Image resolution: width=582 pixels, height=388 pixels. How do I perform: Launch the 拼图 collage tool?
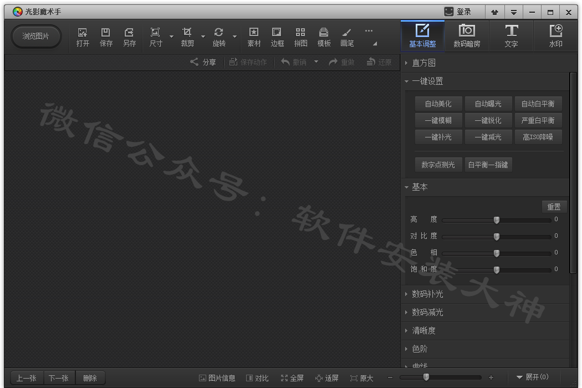pyautogui.click(x=300, y=37)
